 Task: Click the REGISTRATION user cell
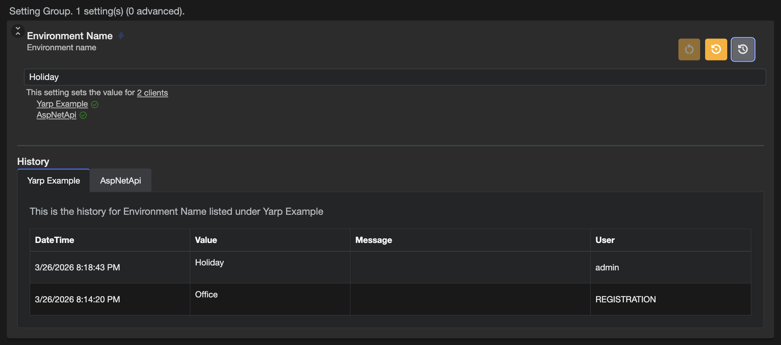pyautogui.click(x=625, y=299)
